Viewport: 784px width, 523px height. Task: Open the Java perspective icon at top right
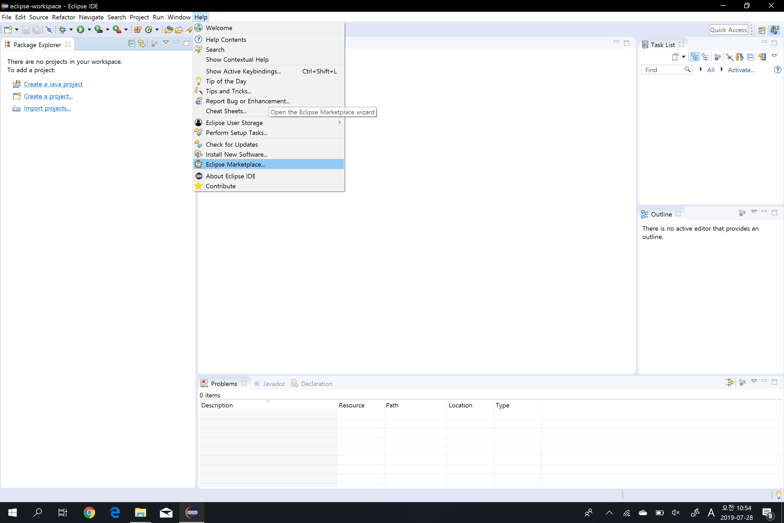point(774,30)
